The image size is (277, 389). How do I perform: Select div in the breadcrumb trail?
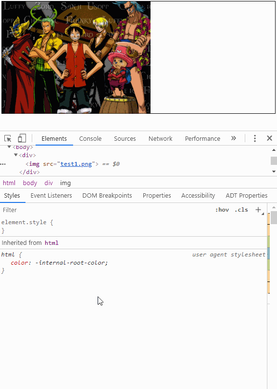(x=49, y=183)
